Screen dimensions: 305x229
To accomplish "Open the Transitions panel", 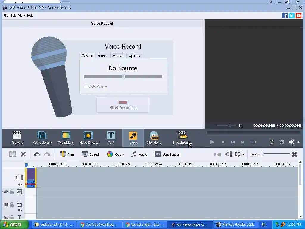I will coord(66,138).
